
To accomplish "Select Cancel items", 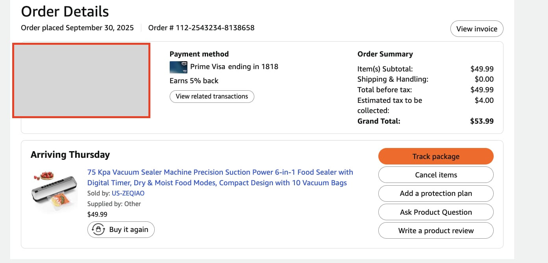I will [436, 175].
